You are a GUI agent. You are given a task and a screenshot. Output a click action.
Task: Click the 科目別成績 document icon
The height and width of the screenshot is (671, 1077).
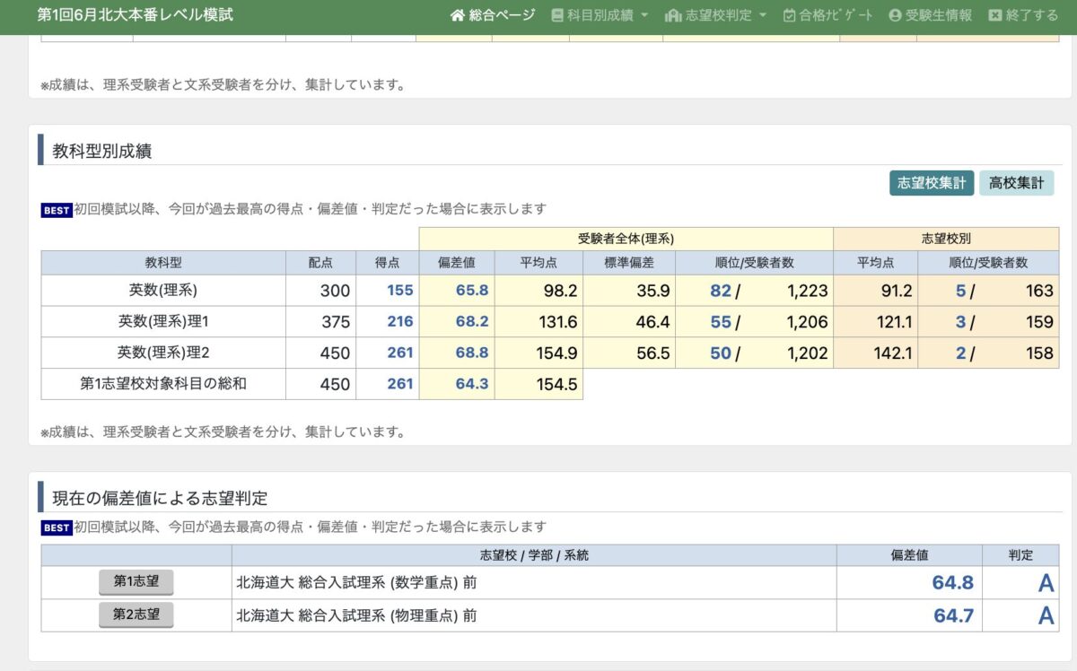557,15
